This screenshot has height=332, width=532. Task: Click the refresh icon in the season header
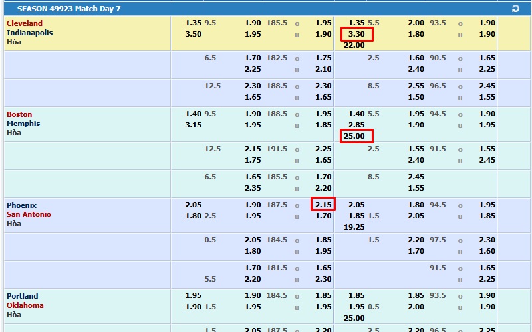[515, 9]
